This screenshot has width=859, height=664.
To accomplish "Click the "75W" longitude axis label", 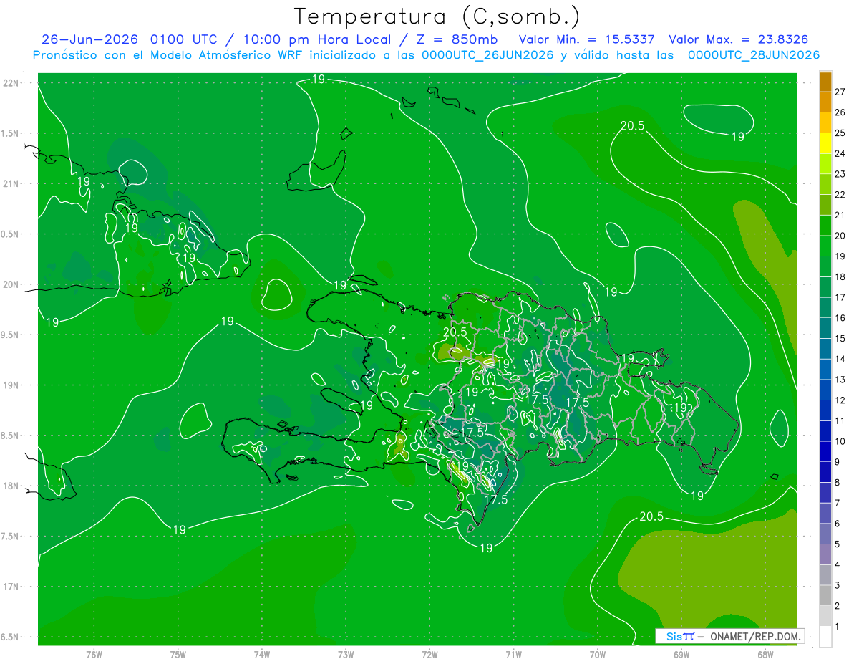I will 178,655.
